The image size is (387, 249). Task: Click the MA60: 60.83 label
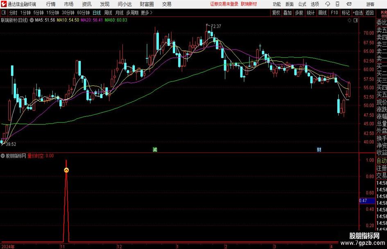116,20
